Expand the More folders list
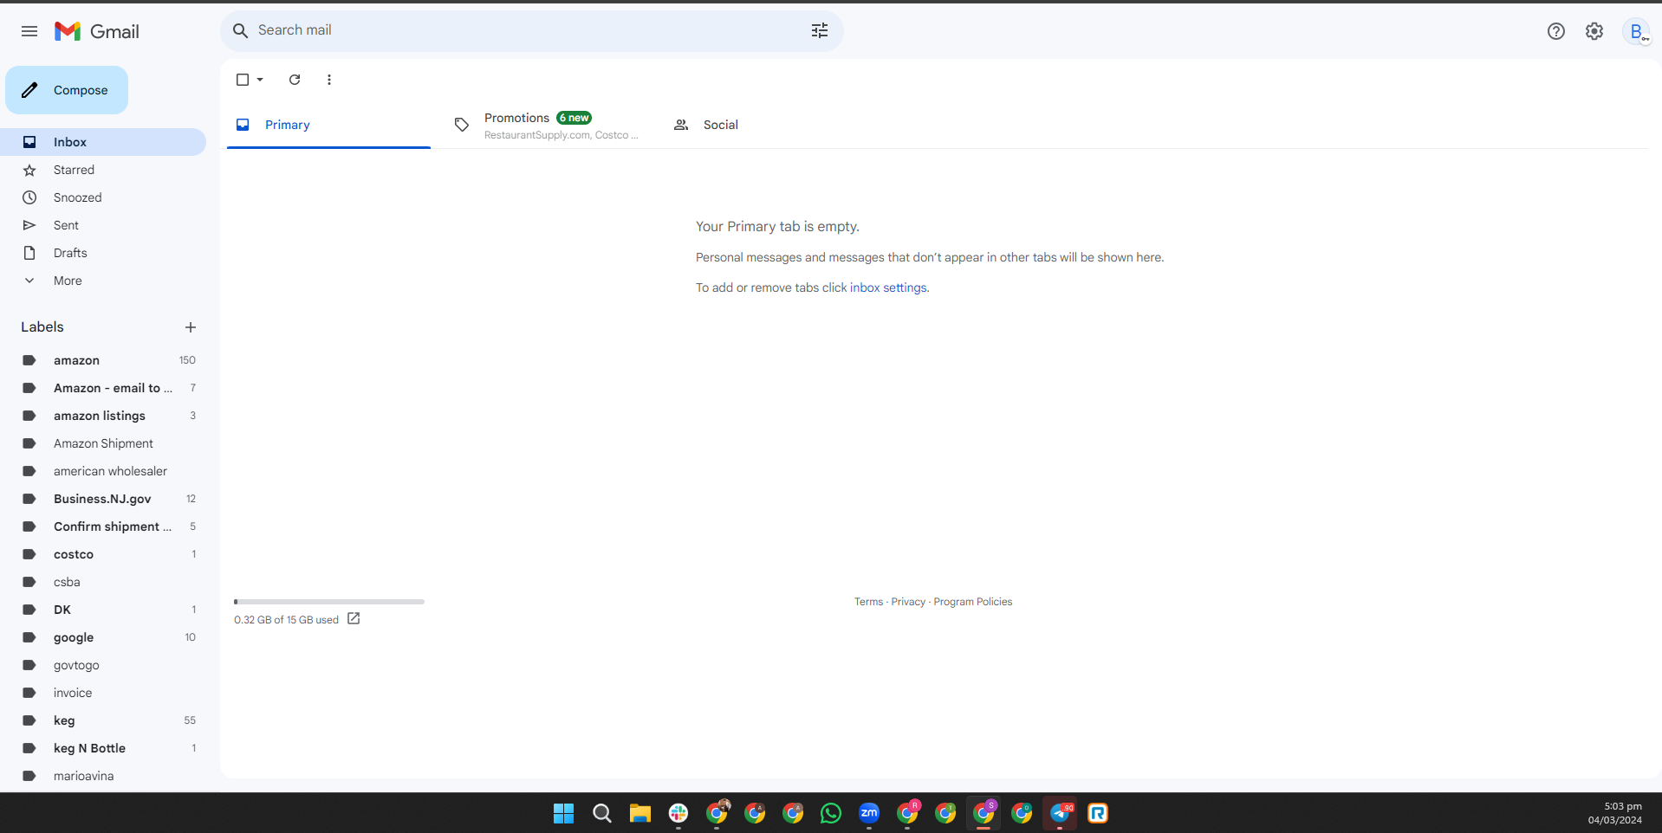Viewport: 1662px width, 833px height. pyautogui.click(x=103, y=281)
